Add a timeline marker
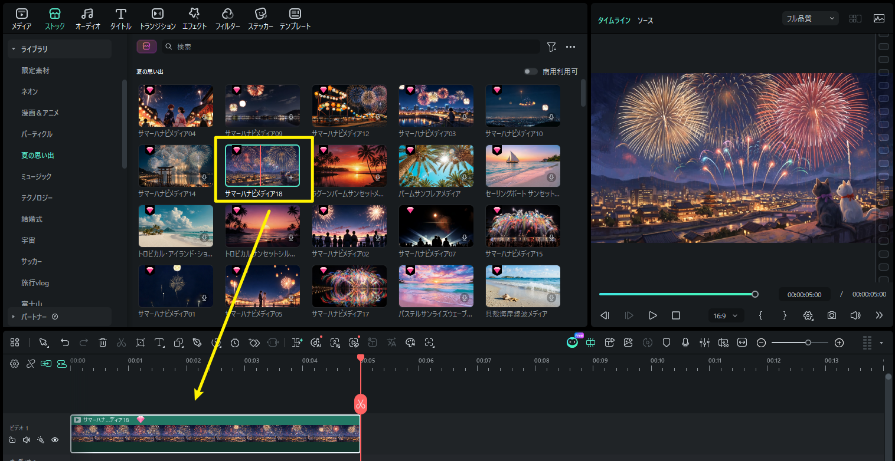The height and width of the screenshot is (461, 895). click(x=667, y=343)
